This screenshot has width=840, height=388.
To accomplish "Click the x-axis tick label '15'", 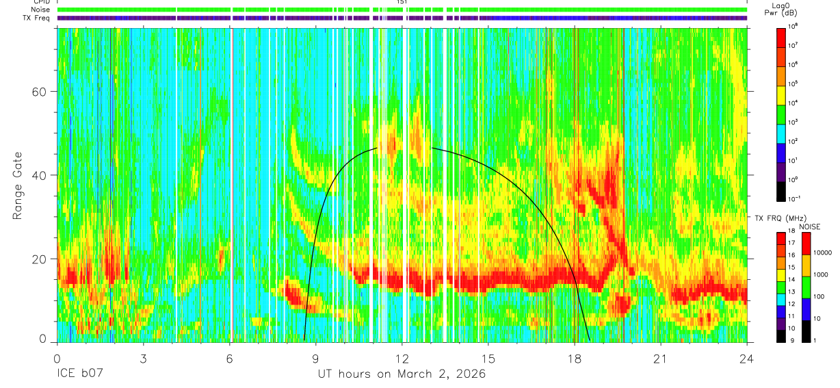I will [488, 359].
